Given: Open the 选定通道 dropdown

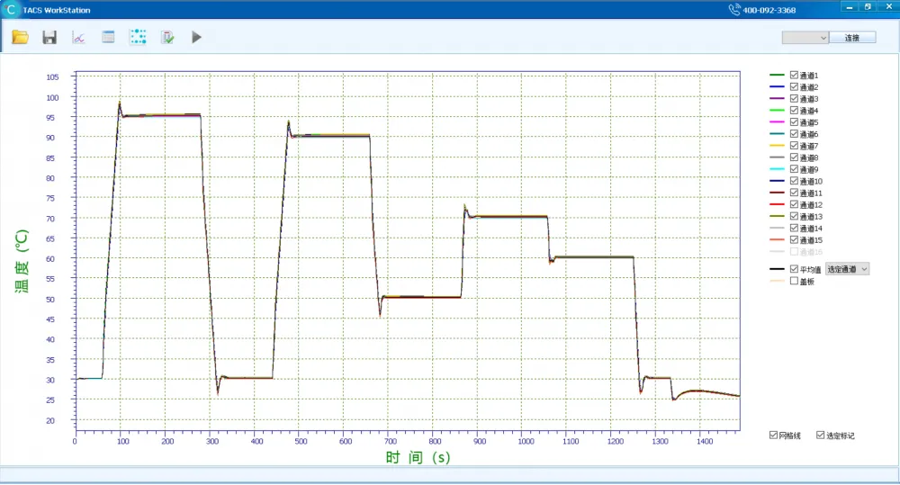Looking at the screenshot, I should pyautogui.click(x=847, y=269).
